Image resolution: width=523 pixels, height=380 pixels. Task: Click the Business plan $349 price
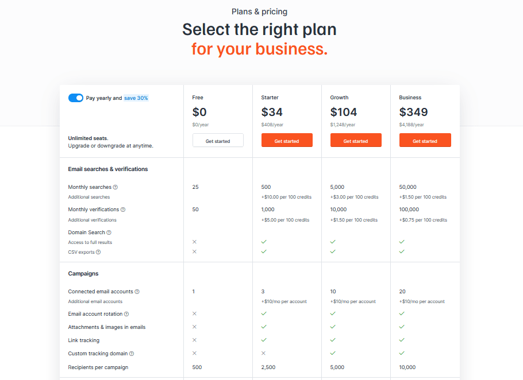click(413, 112)
